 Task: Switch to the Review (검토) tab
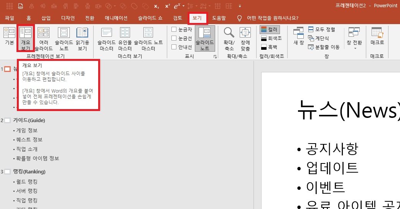(177, 18)
